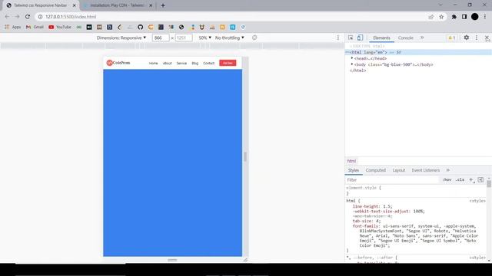Toggle the .cls class editor
The image size is (492, 276).
tap(460, 180)
